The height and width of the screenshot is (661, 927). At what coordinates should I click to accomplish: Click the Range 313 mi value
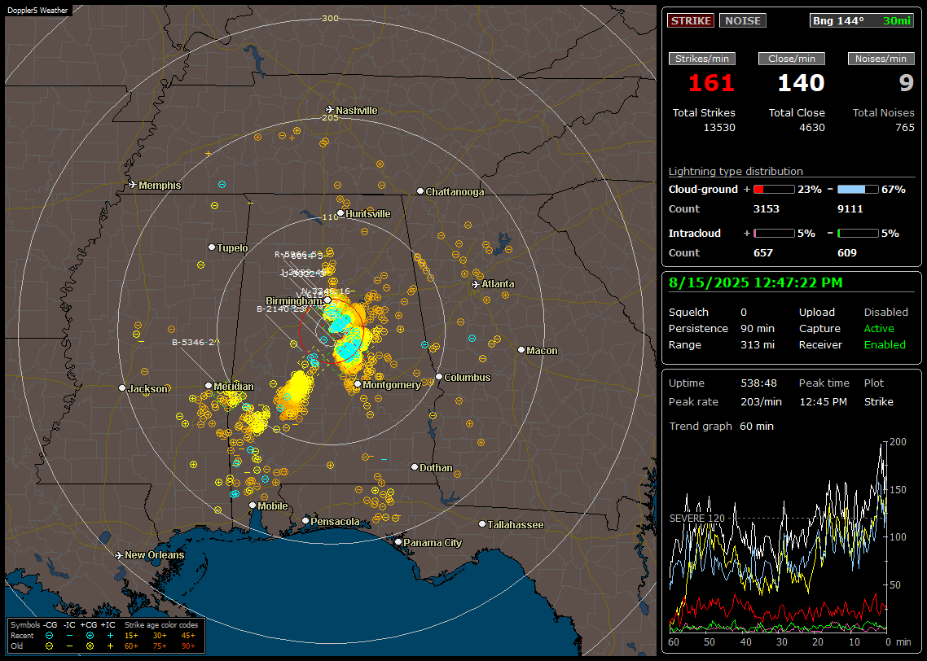pyautogui.click(x=758, y=345)
